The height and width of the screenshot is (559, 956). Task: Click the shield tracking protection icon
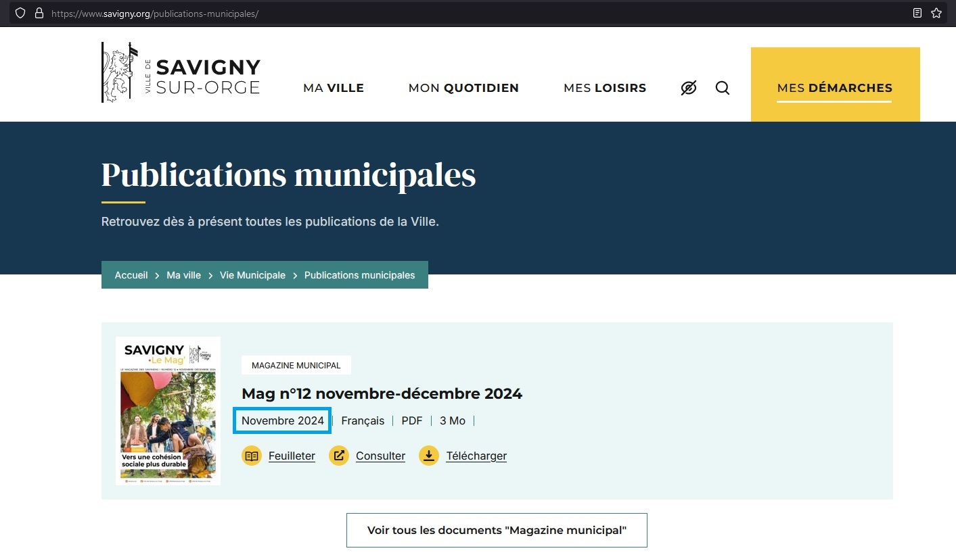(x=20, y=13)
